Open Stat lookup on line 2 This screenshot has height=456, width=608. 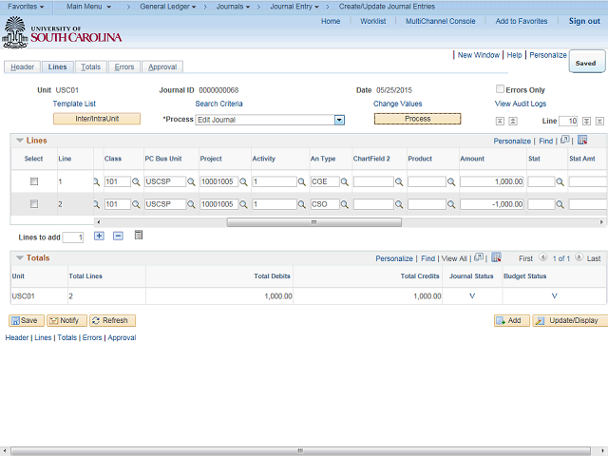click(x=560, y=204)
